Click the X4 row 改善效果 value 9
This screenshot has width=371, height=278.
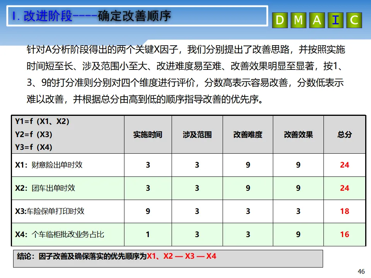pyautogui.click(x=298, y=234)
